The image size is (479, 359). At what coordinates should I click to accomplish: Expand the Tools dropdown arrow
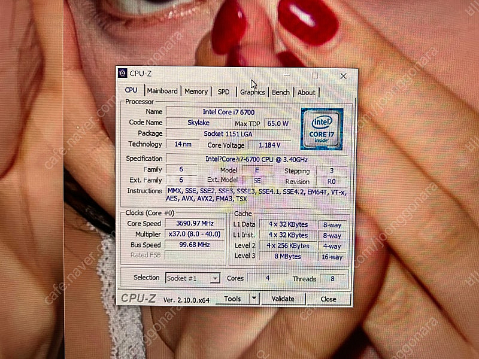click(254, 298)
